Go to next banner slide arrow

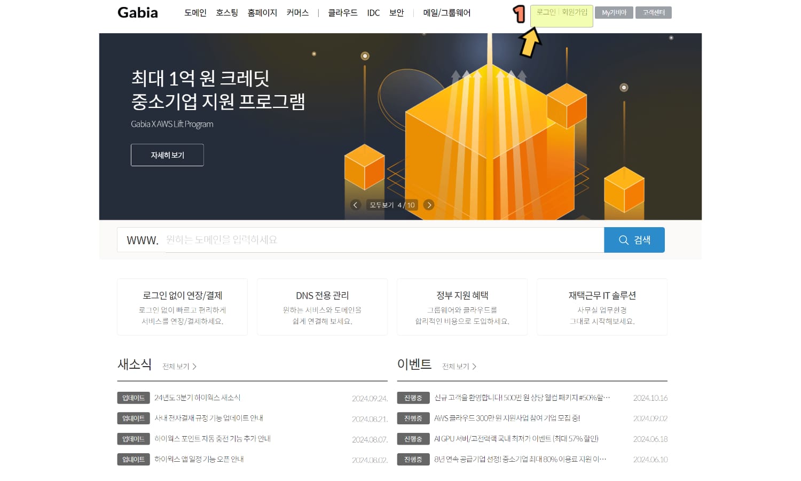429,205
